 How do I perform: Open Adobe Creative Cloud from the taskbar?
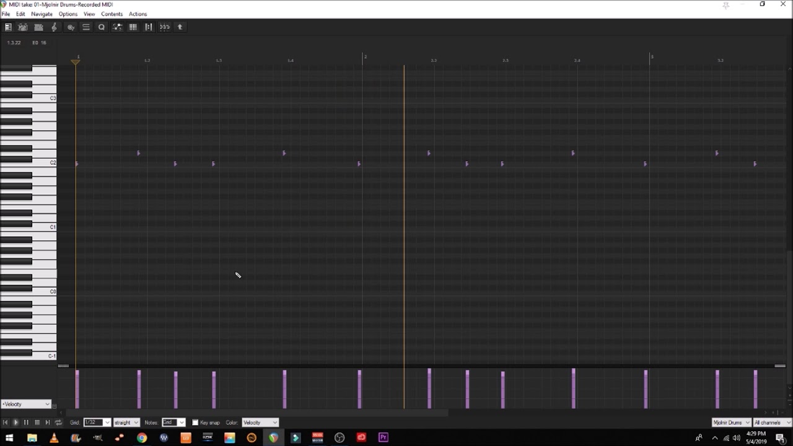coord(361,438)
